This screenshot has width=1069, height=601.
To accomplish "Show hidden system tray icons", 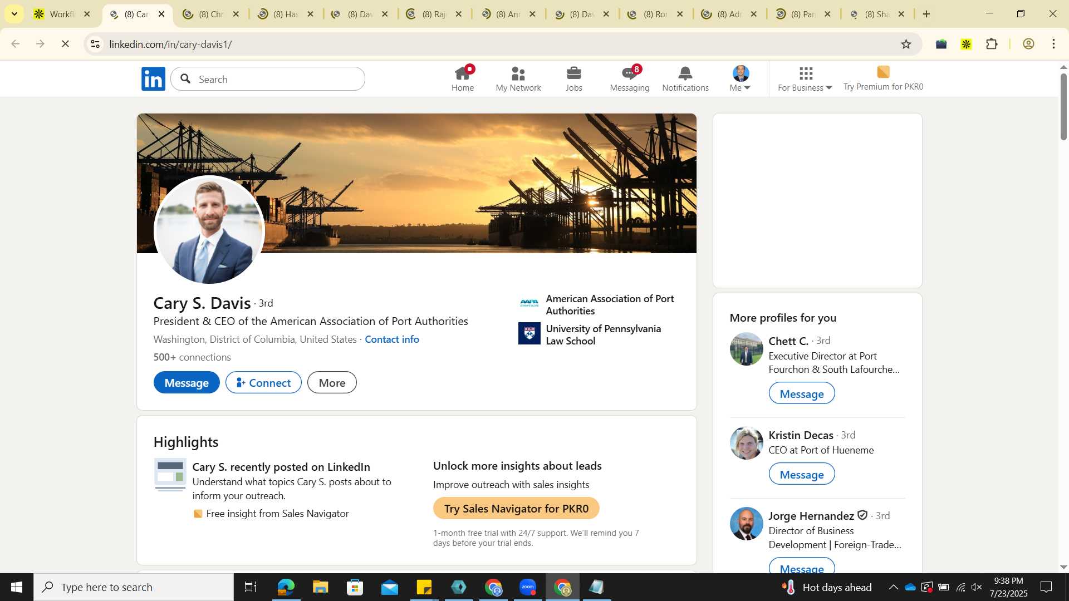I will coord(893,587).
